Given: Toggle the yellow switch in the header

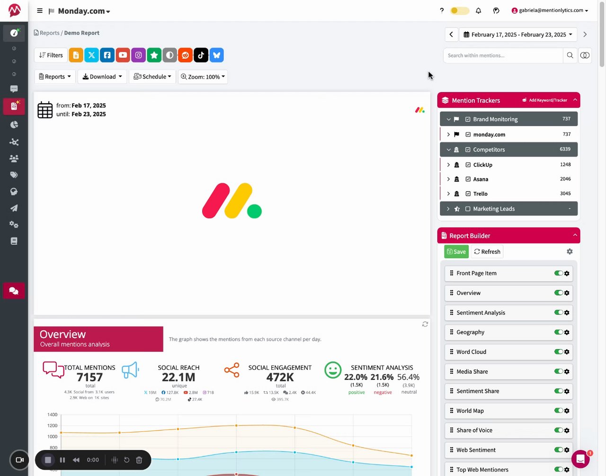Looking at the screenshot, I should (459, 10).
